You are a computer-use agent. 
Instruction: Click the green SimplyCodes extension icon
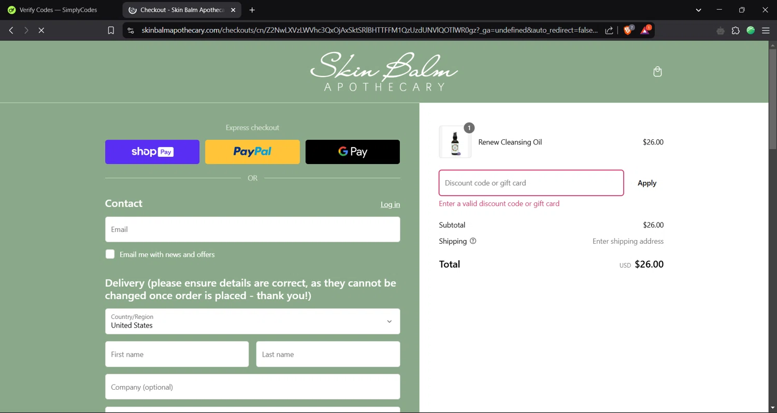tap(751, 31)
